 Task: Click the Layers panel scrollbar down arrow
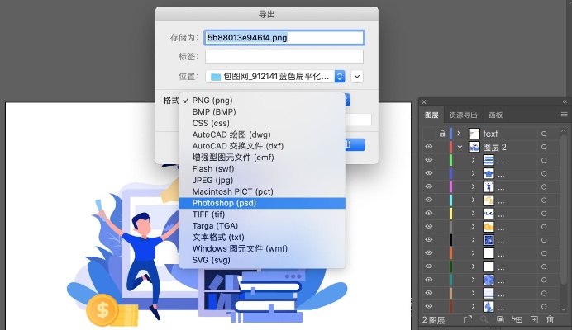click(x=563, y=309)
